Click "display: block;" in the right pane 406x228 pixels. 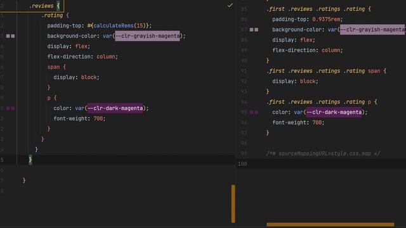pos(295,81)
